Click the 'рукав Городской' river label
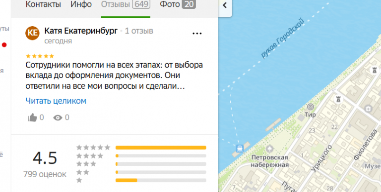 click(x=282, y=38)
